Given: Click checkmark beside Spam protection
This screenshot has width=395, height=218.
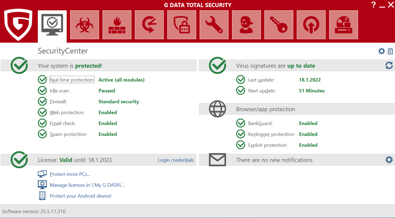Looking at the screenshot, I should 42,134.
